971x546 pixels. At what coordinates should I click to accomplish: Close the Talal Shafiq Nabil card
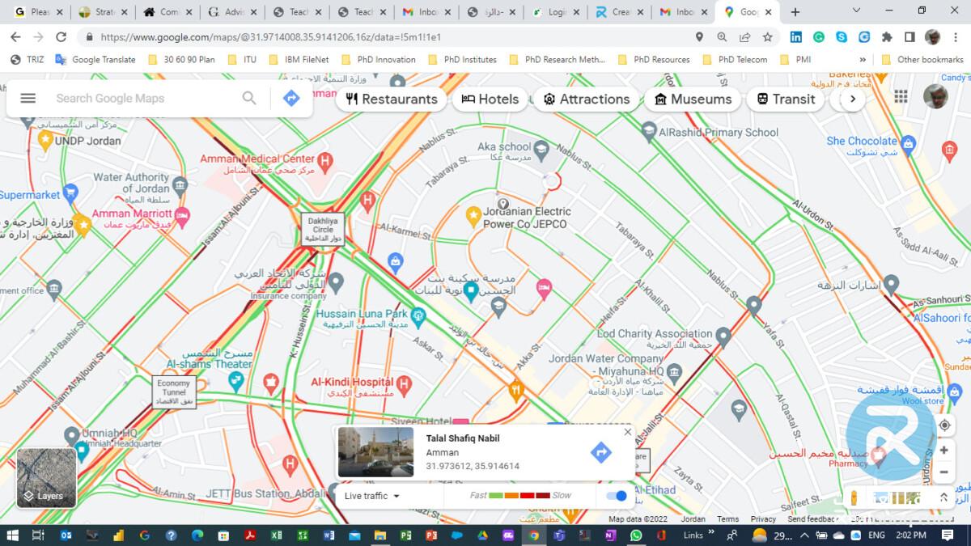click(628, 432)
